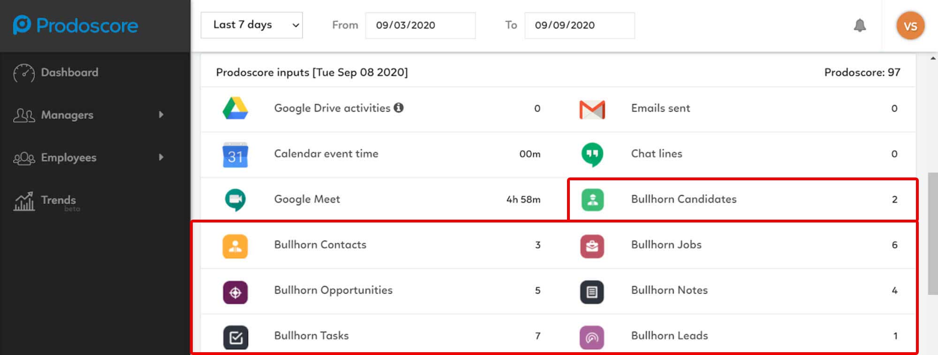Expand the Employees submenu arrow
The width and height of the screenshot is (938, 355).
[x=161, y=157]
